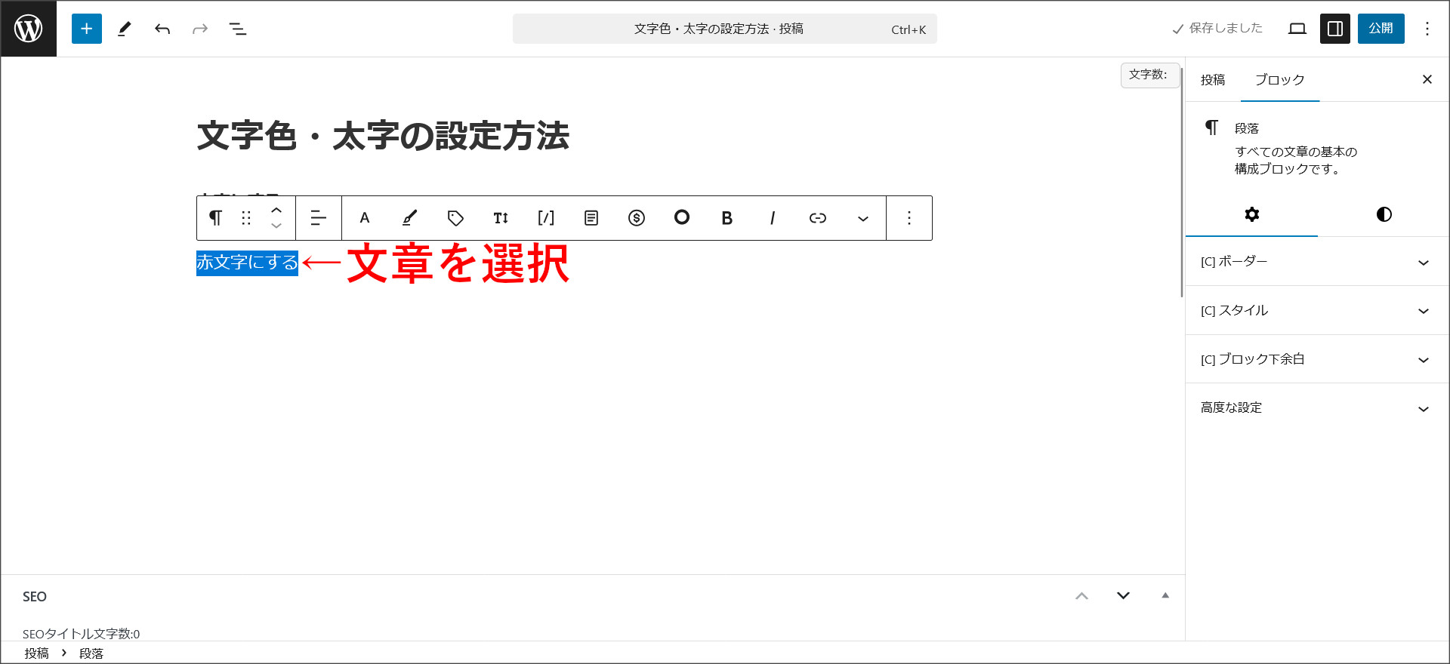Click the 文字数 counter box
Image resolution: width=1450 pixels, height=664 pixels.
(x=1149, y=75)
